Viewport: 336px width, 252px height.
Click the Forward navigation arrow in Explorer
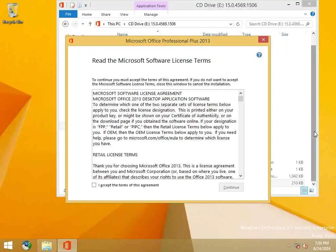click(75, 24)
